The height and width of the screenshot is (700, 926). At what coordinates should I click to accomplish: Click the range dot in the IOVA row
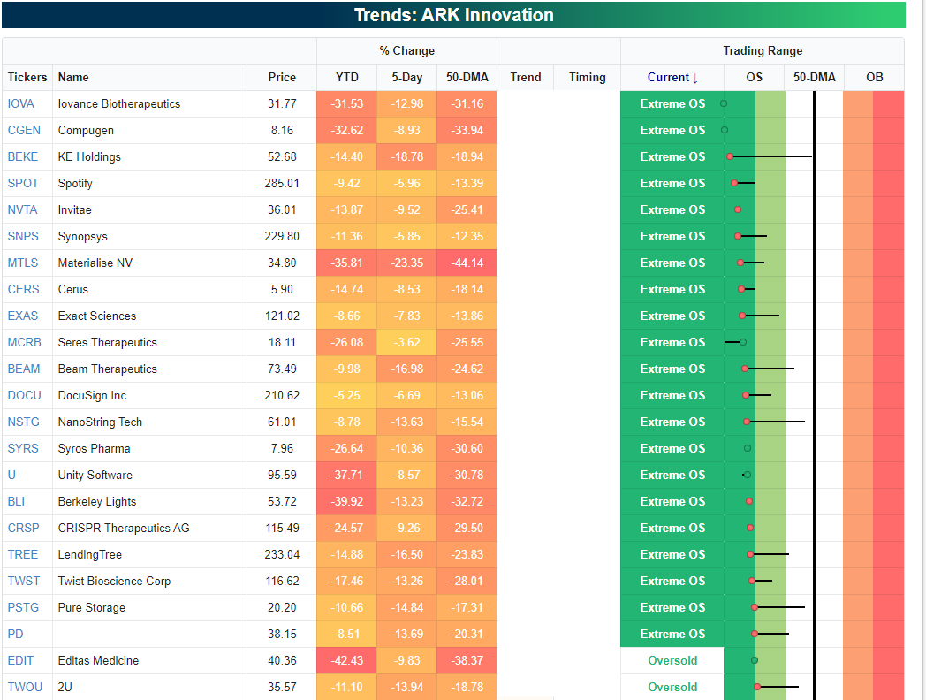coord(724,104)
